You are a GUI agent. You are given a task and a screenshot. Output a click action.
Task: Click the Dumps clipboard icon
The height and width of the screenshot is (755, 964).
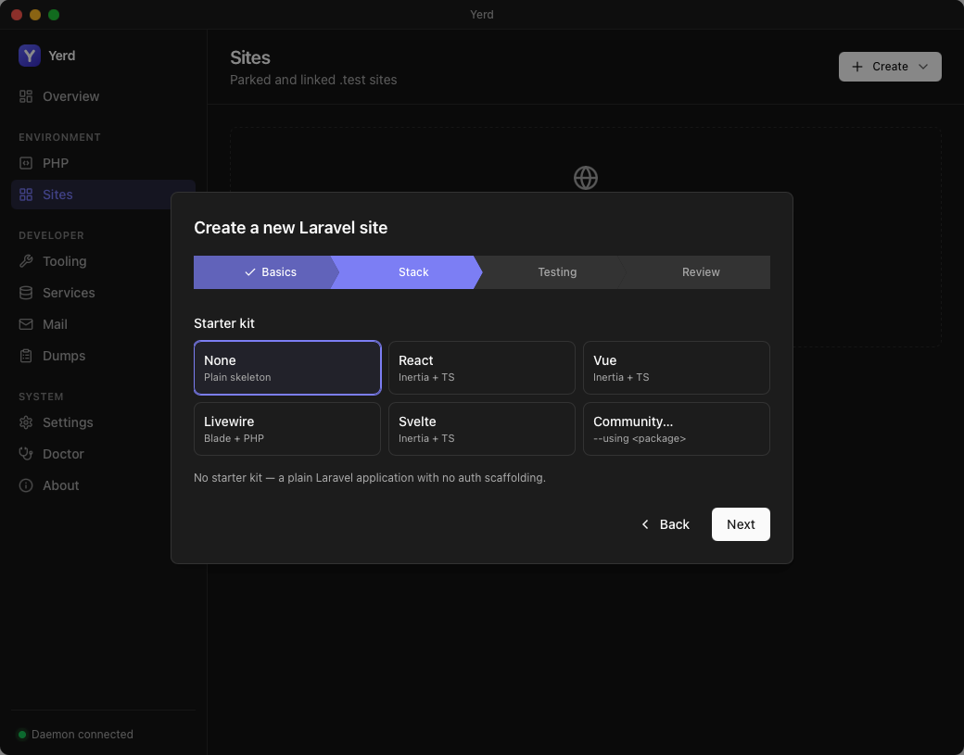point(26,356)
